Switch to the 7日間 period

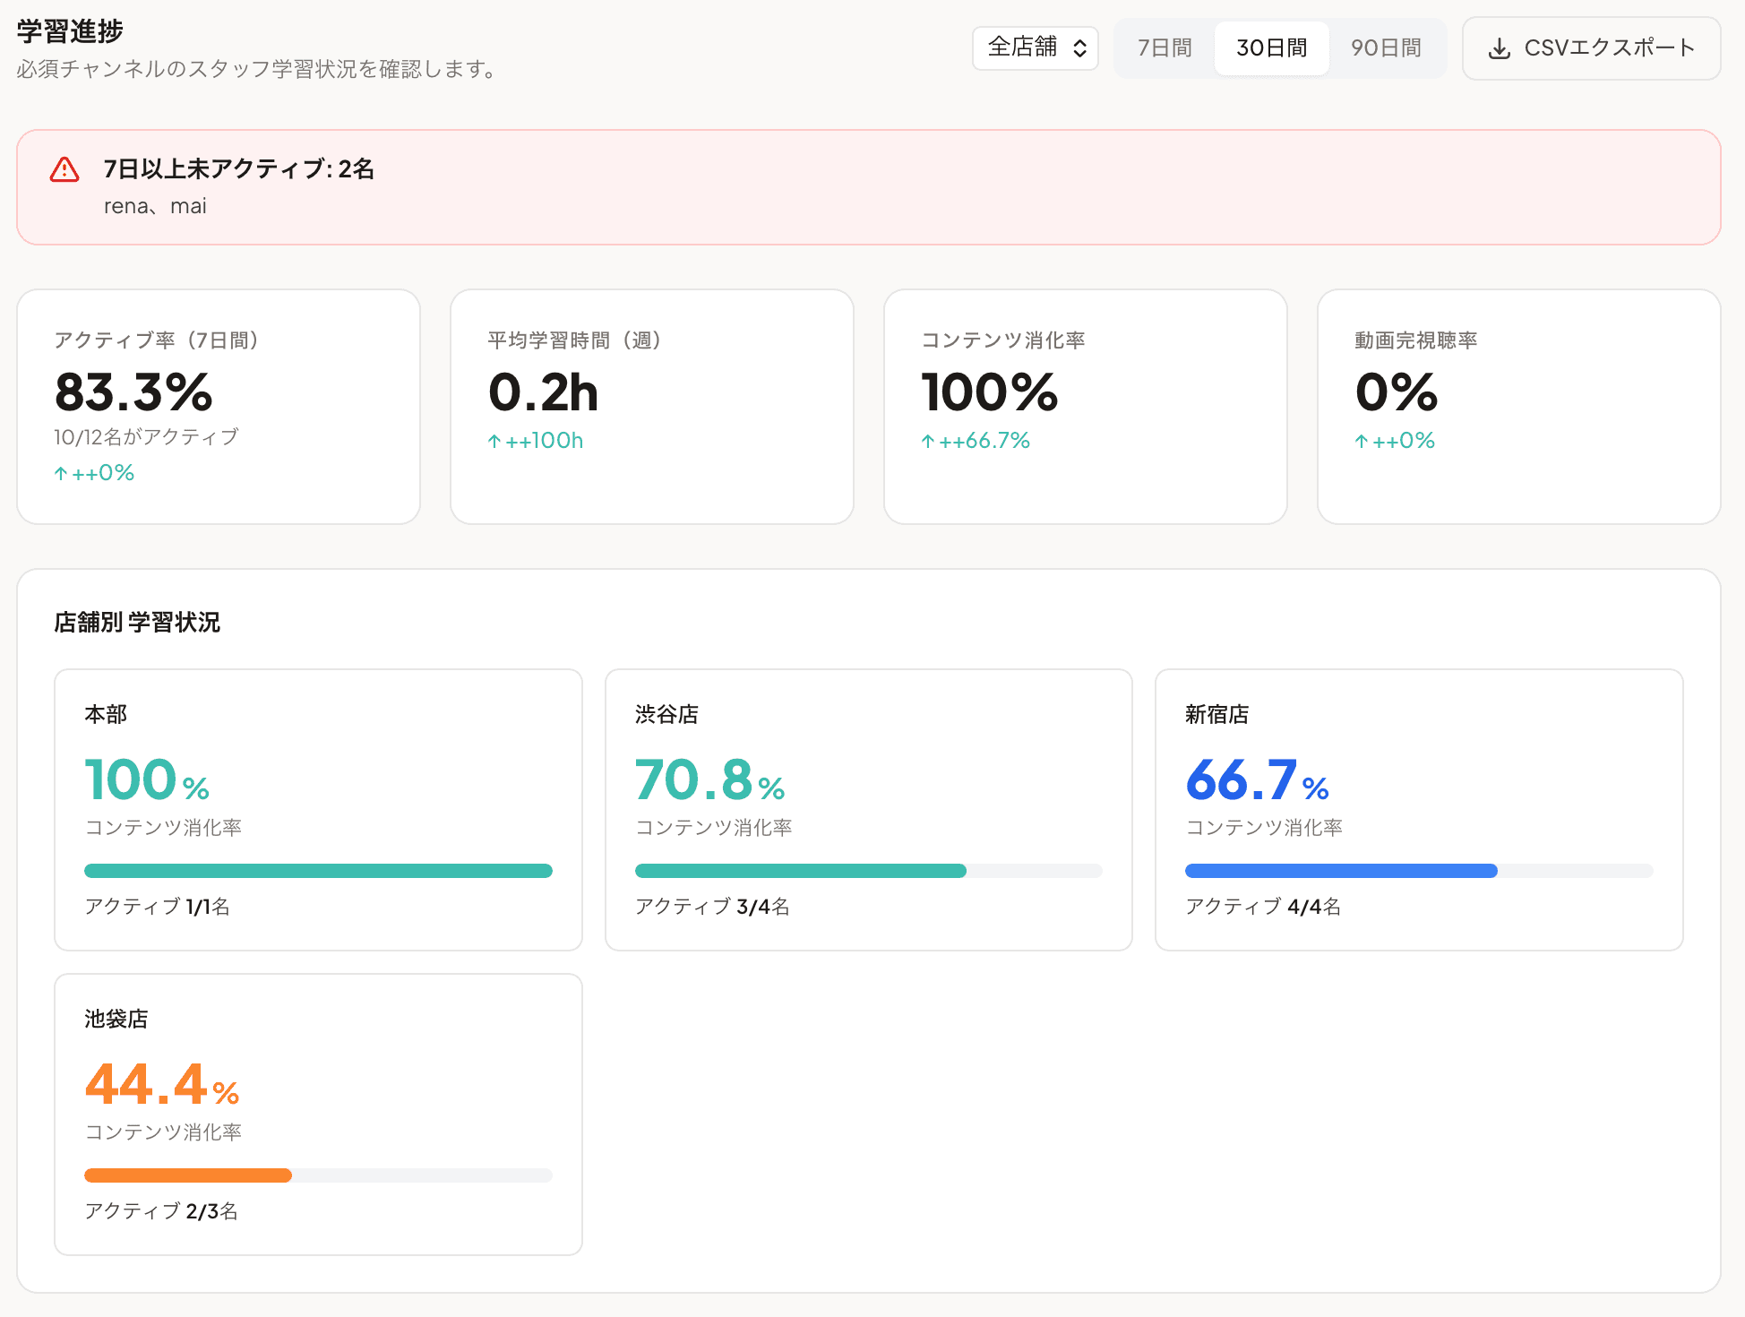[1165, 48]
